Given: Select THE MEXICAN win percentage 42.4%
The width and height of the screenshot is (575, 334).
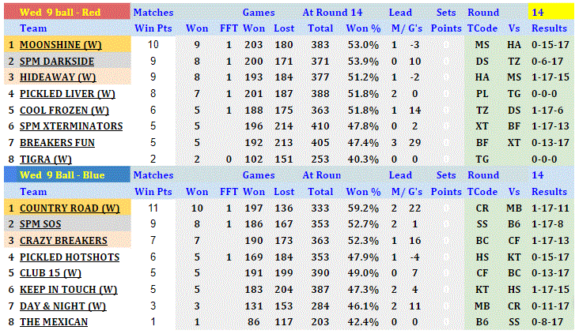Looking at the screenshot, I should (363, 322).
